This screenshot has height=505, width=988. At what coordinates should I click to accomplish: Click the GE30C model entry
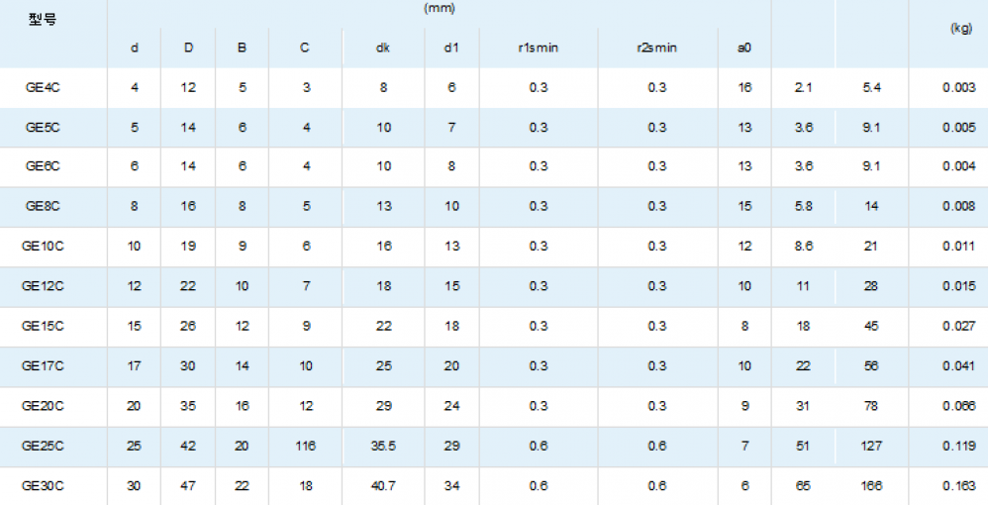tap(44, 486)
